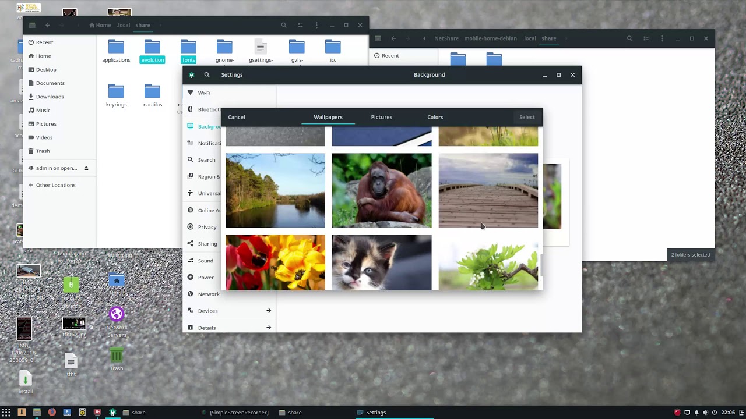The width and height of the screenshot is (746, 419).
Task: Select the applications folder
Action: (116, 51)
